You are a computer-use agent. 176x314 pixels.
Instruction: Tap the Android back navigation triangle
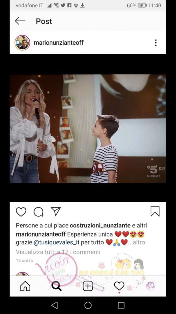coord(55,305)
